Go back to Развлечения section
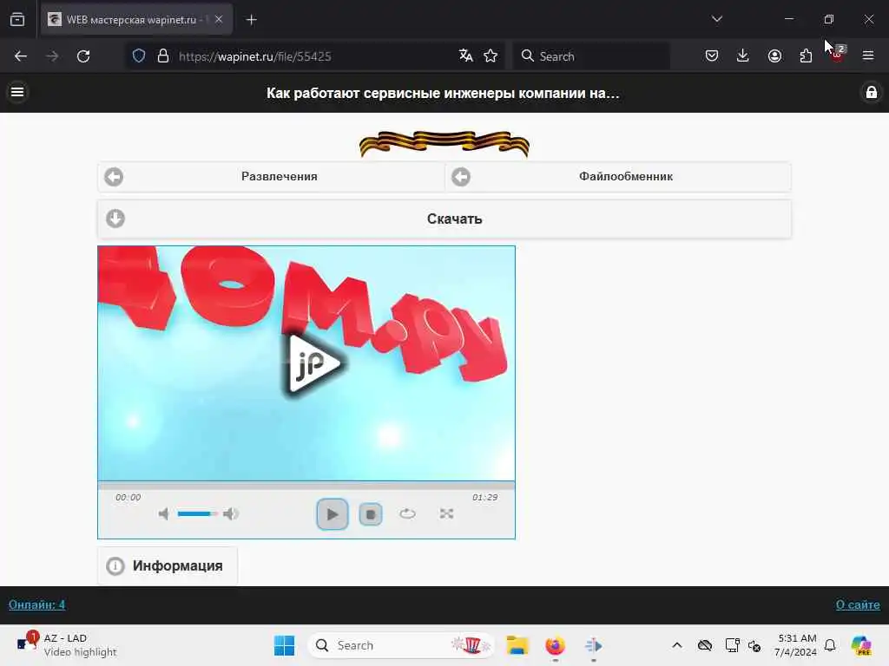The image size is (889, 666). (271, 177)
